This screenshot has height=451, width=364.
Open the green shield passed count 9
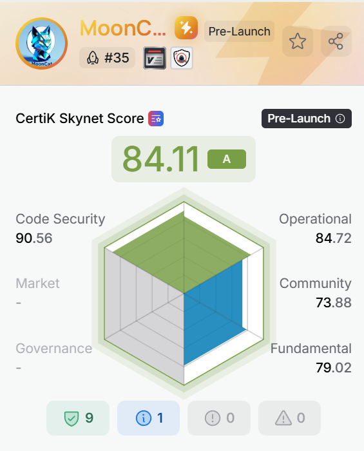coord(78,418)
